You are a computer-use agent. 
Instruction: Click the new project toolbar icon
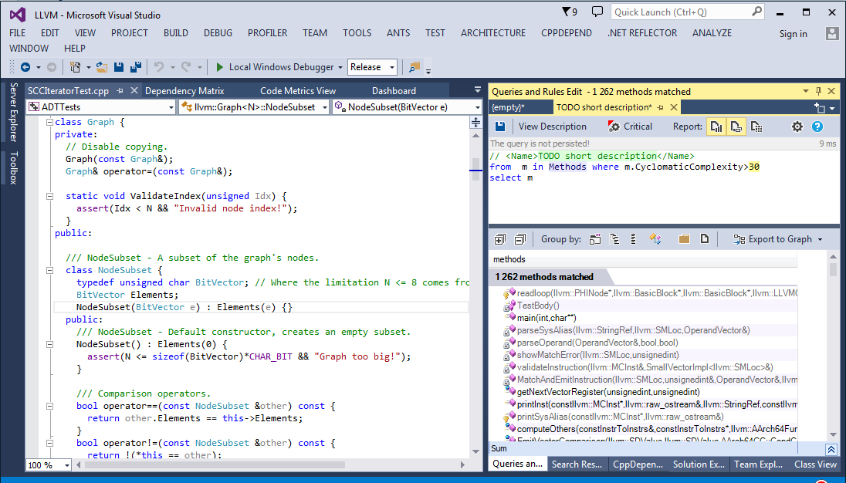(x=75, y=67)
